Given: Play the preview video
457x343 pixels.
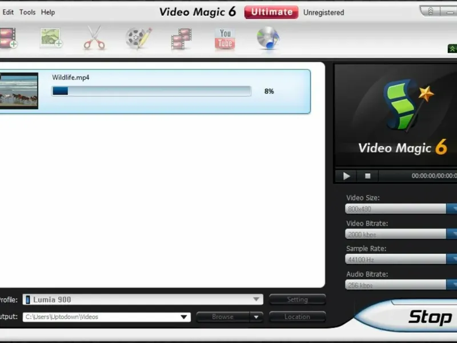Looking at the screenshot, I should click(347, 176).
